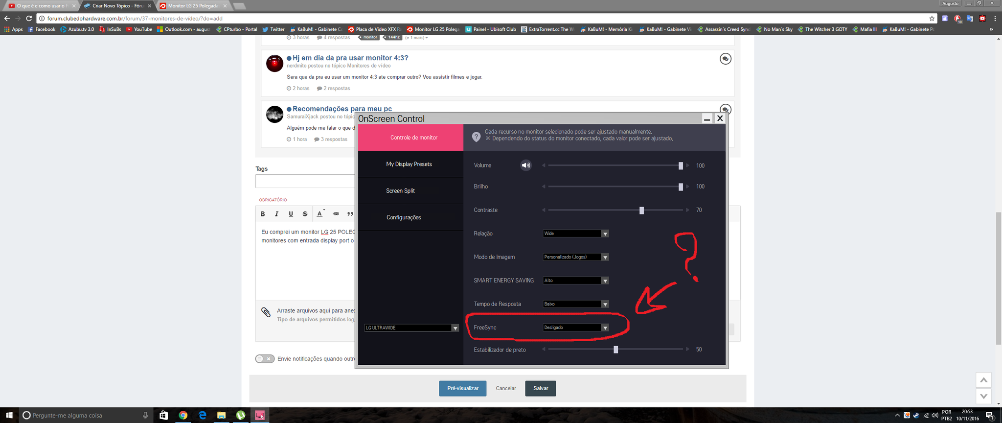Click the strikethrough formatting icon in the editor
1002x423 pixels.
click(x=305, y=214)
